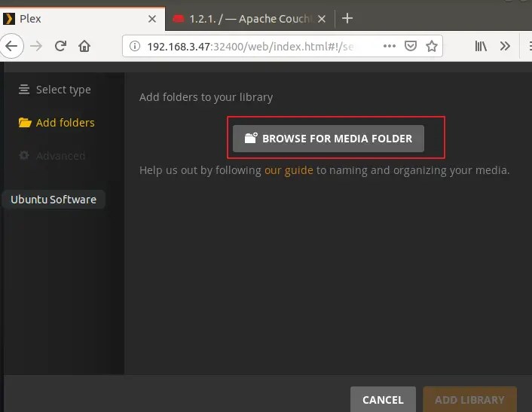Open page actions three-dot menu
This screenshot has height=412, width=532.
click(390, 46)
